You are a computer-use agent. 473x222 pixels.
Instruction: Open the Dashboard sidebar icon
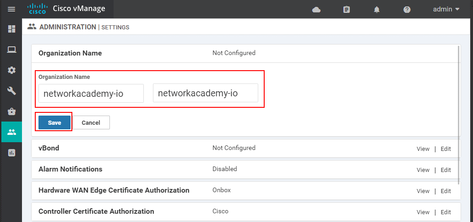pyautogui.click(x=11, y=29)
